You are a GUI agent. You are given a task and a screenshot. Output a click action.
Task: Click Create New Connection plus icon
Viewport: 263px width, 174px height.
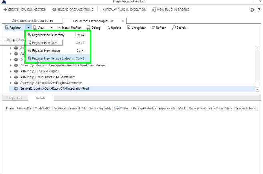[x=5, y=10]
